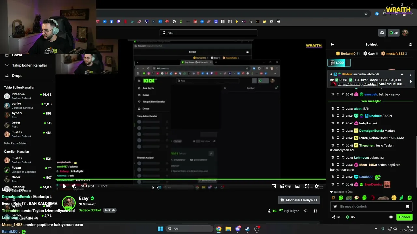Ban user Lehmocn
Screen dimensions: 417x234
(x=343, y=158)
